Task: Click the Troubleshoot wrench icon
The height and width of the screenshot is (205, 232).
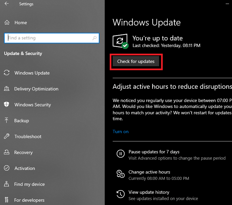Action: click(7, 136)
